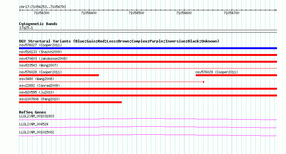
Task: Select the Cytogenetic Bands track title
Action: (38, 24)
